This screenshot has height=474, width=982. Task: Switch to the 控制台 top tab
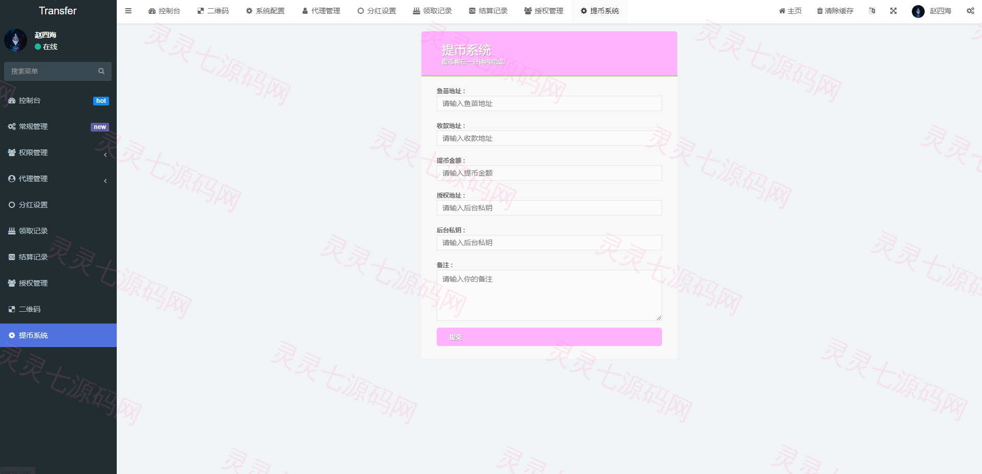(164, 11)
